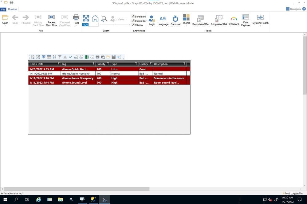Click the double down-arrow icon in alarm toolbar
The width and height of the screenshot is (307, 204).
pos(44,57)
